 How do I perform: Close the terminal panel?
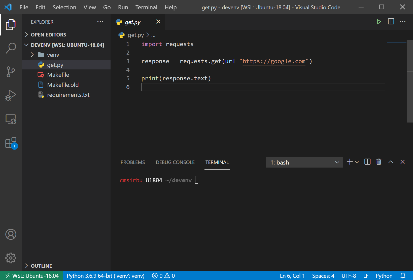pos(402,162)
